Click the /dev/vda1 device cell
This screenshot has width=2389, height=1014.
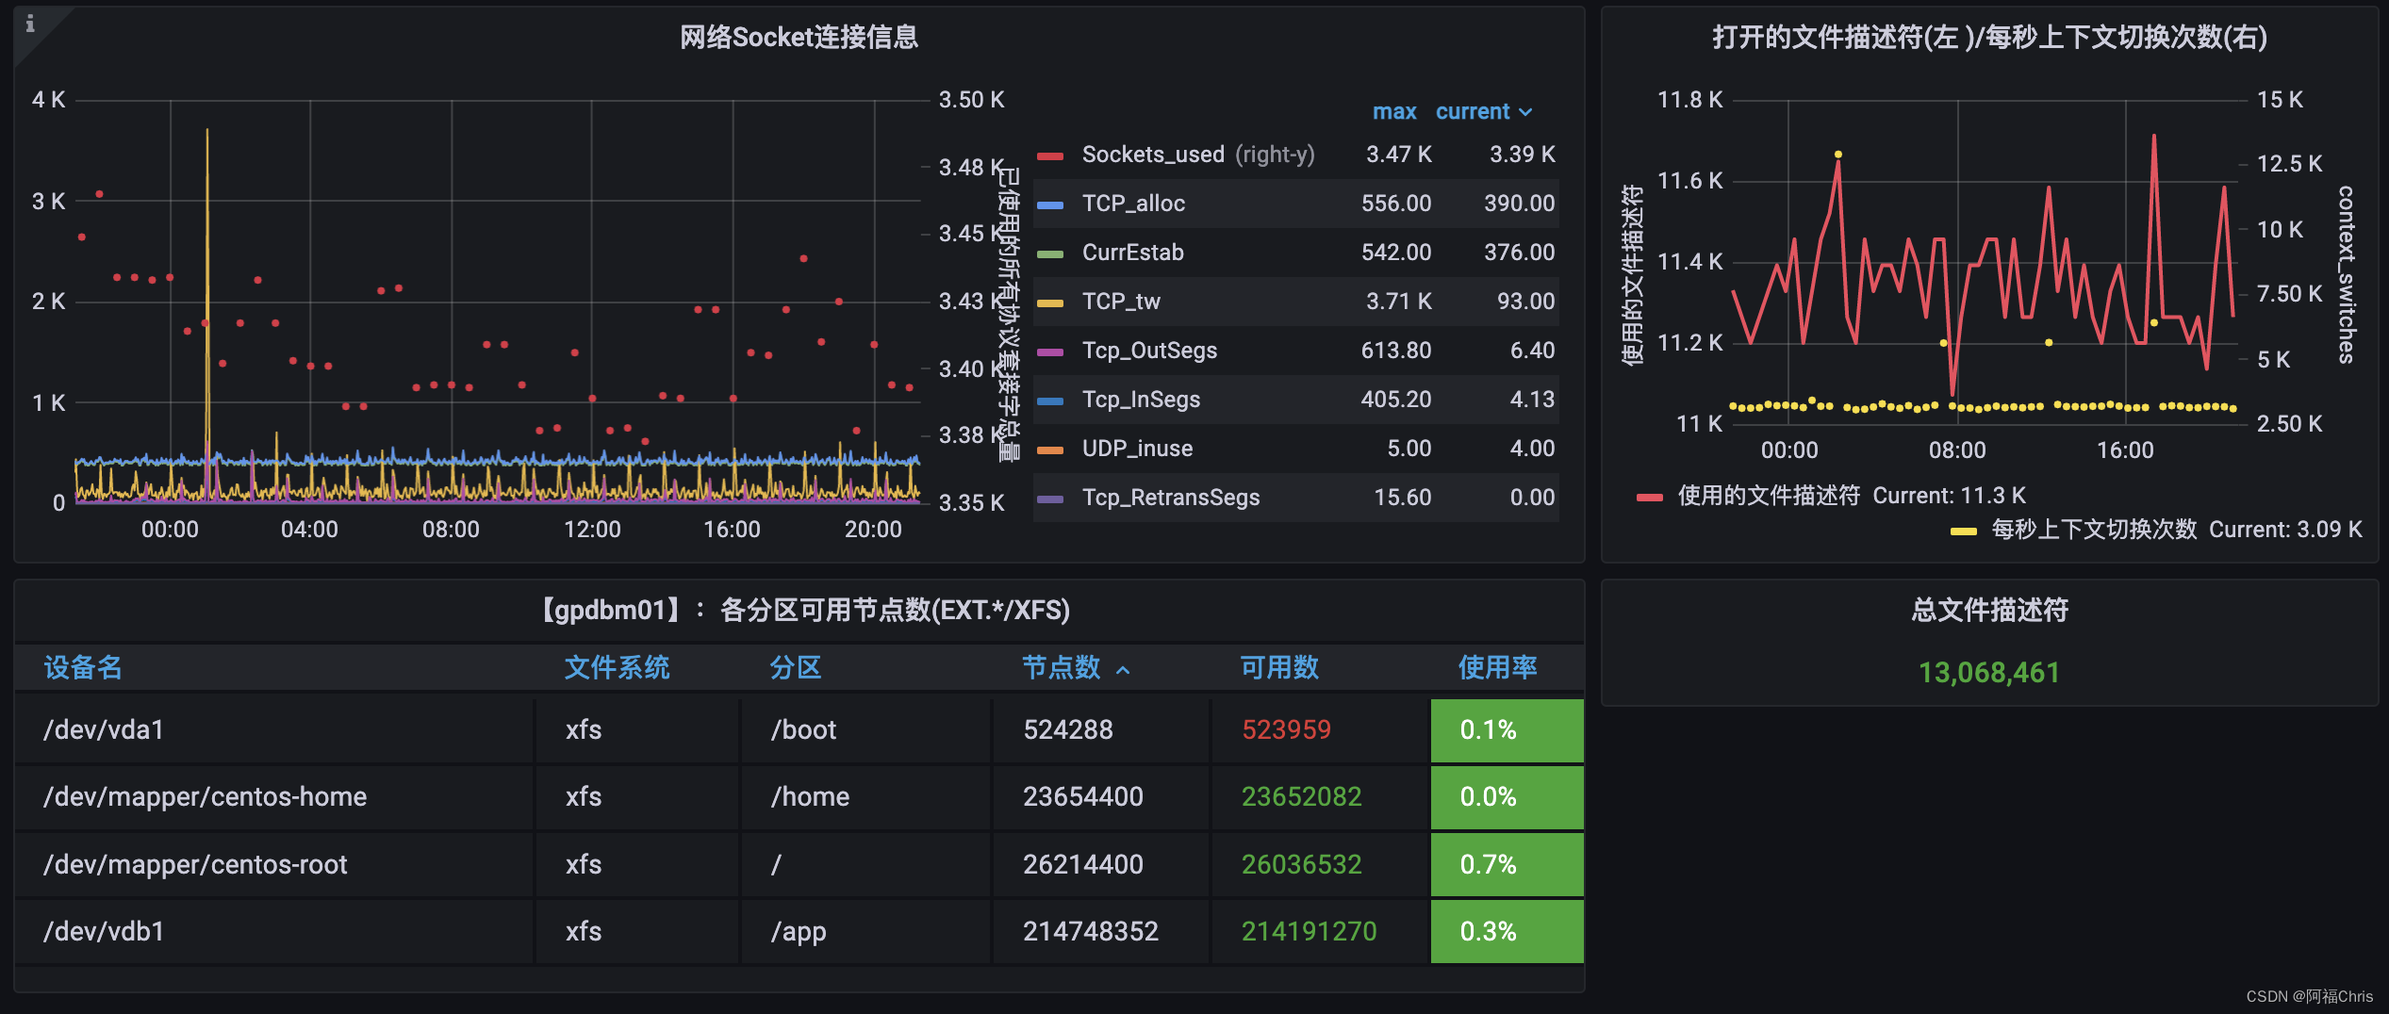coord(274,730)
